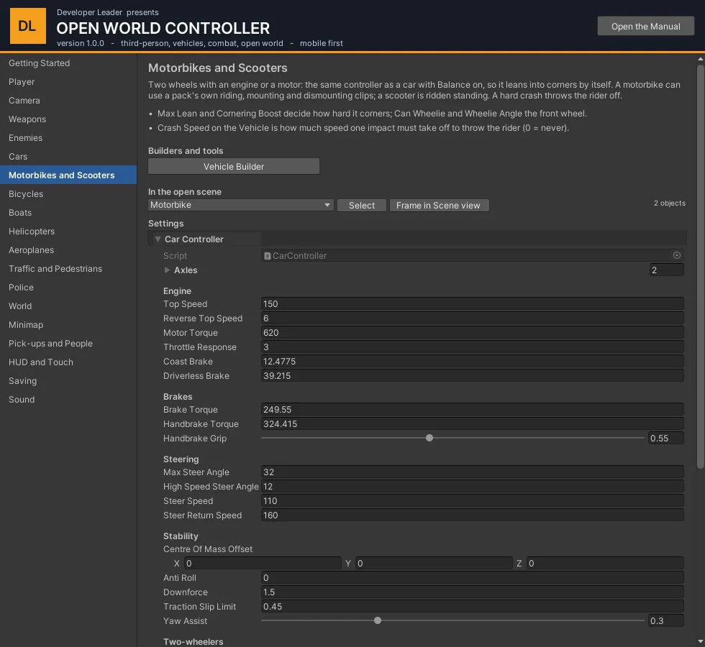The height and width of the screenshot is (647, 705).
Task: Click the Yaw Assist value field 0.3
Action: [x=666, y=620]
